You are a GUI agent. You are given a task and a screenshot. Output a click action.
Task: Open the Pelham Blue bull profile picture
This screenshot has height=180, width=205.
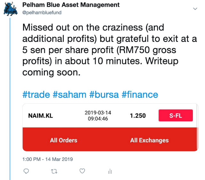pos(11,9)
